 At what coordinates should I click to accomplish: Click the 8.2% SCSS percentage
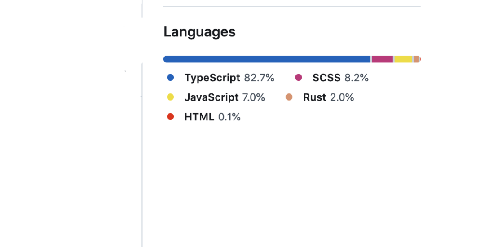(x=357, y=78)
